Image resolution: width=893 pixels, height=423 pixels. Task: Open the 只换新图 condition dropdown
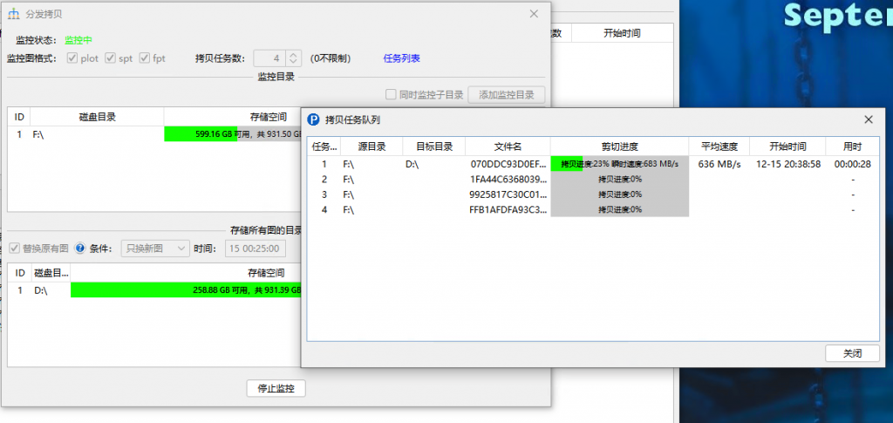[154, 249]
